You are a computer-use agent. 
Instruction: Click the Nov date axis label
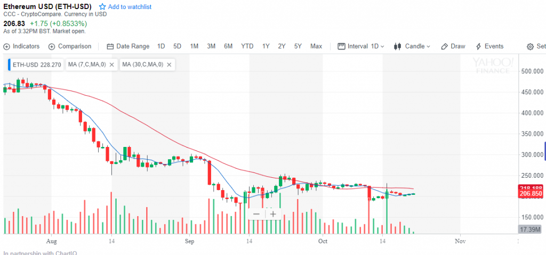(x=460, y=241)
